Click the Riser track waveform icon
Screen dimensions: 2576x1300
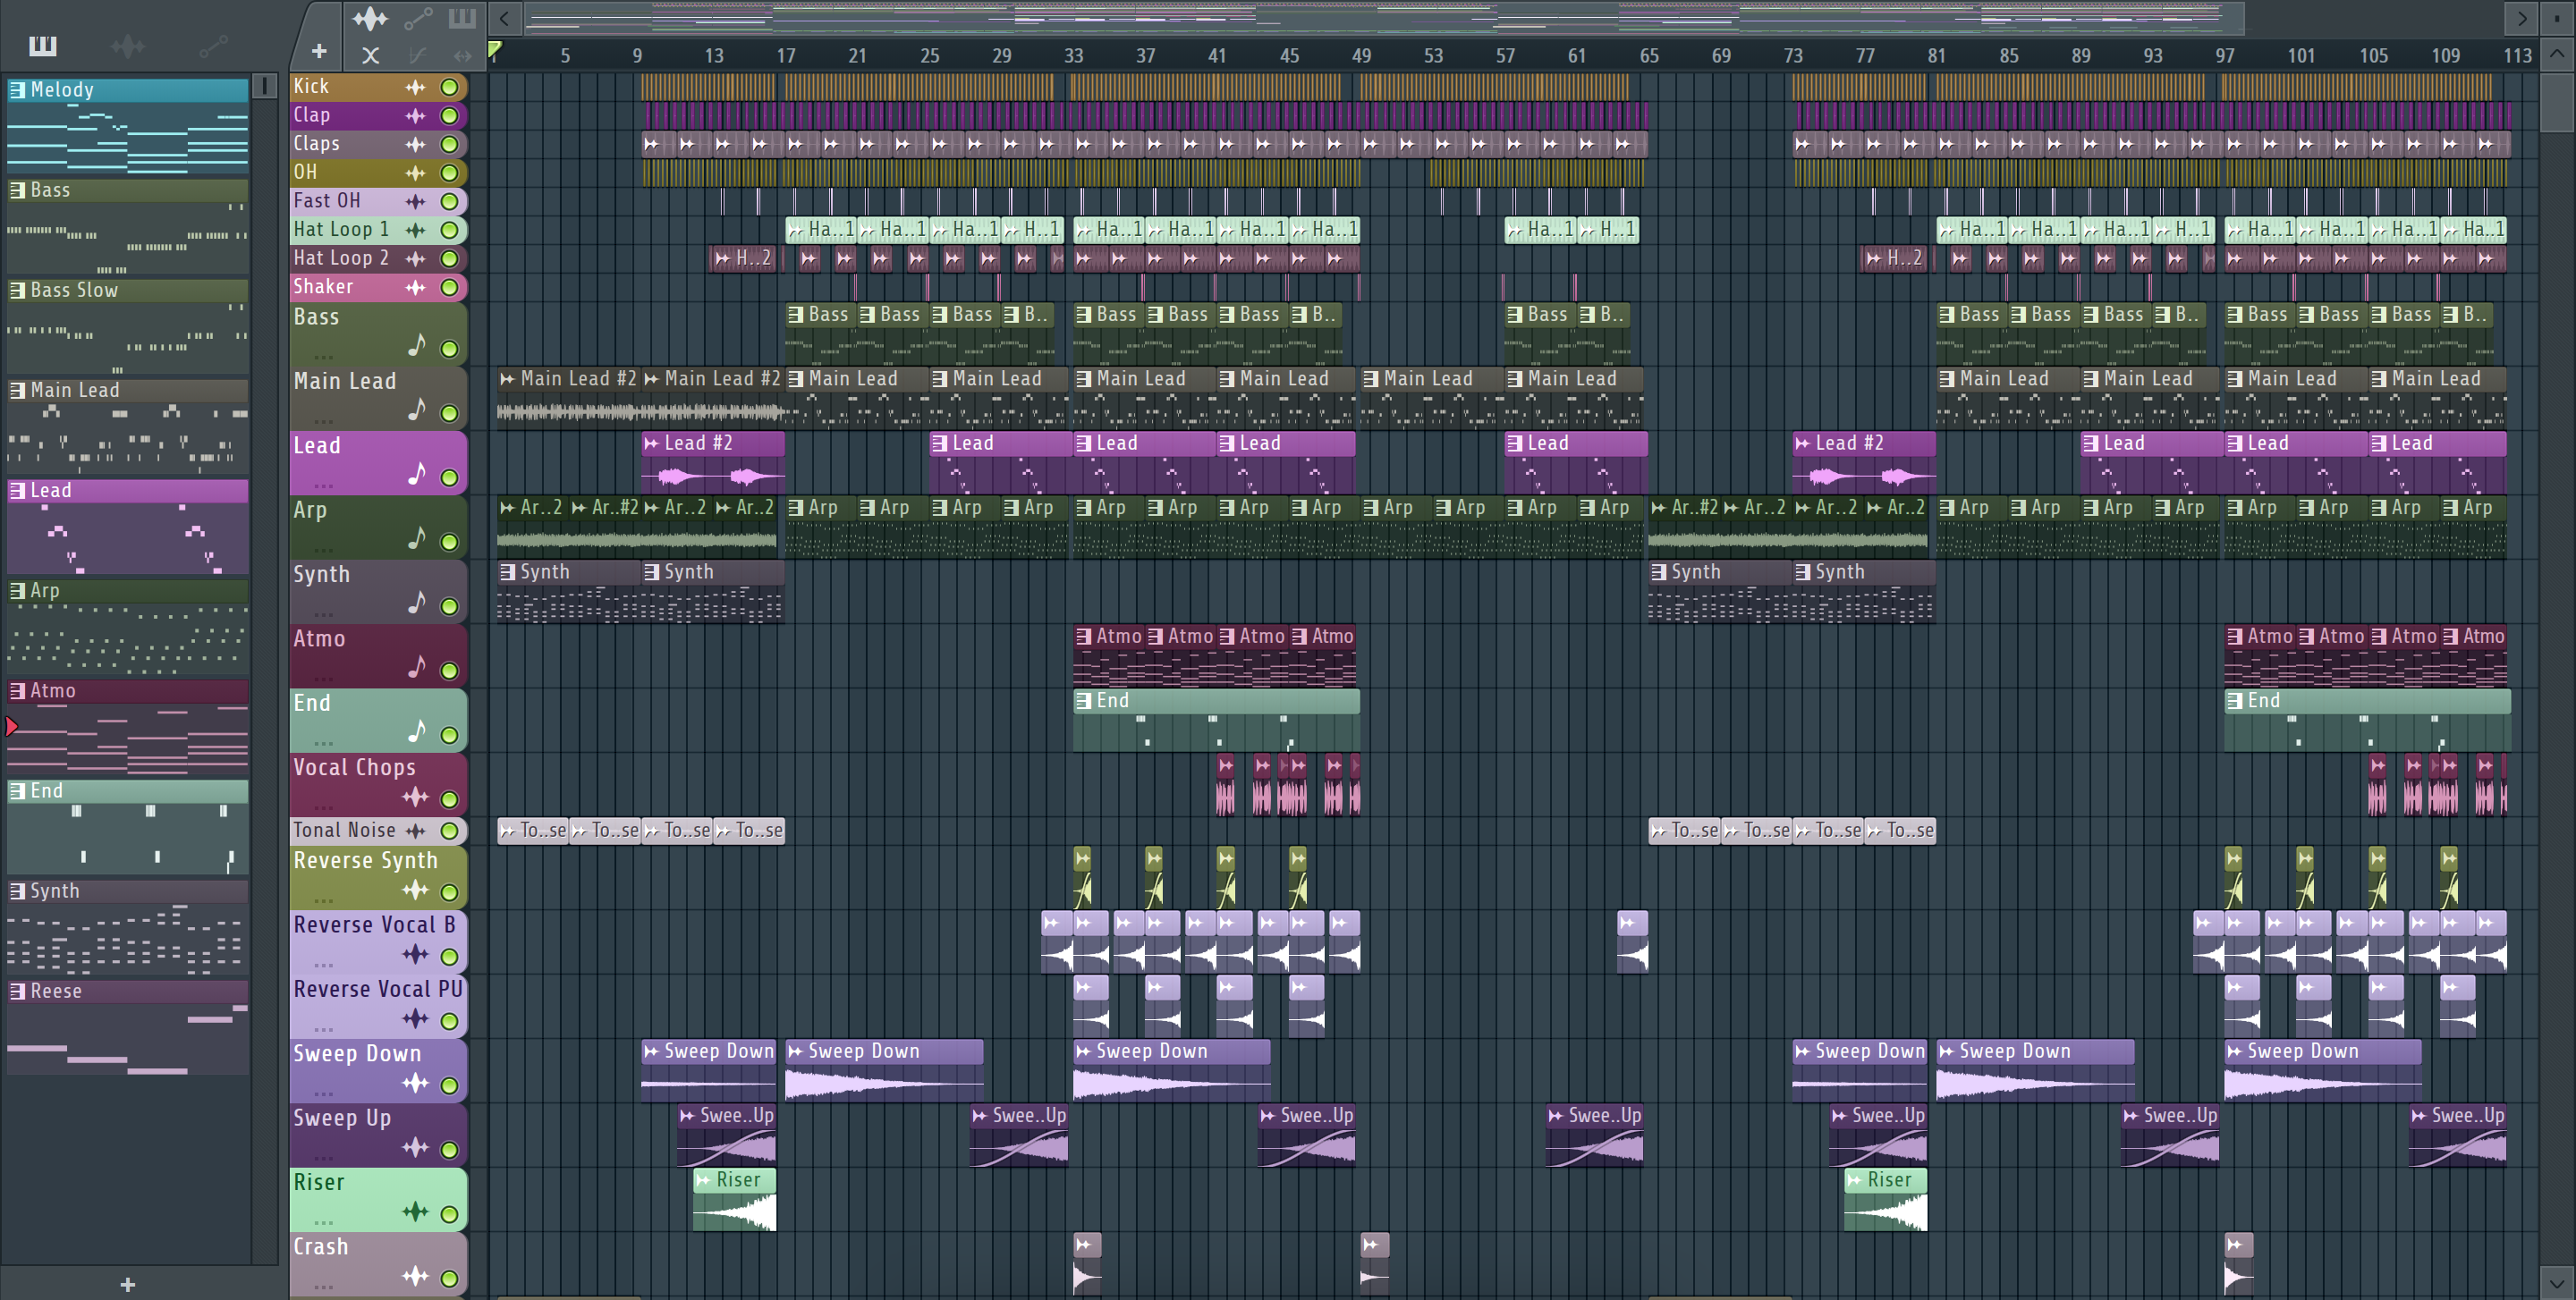click(415, 1212)
